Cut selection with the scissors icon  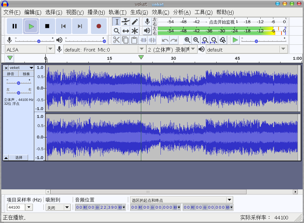[116, 40]
